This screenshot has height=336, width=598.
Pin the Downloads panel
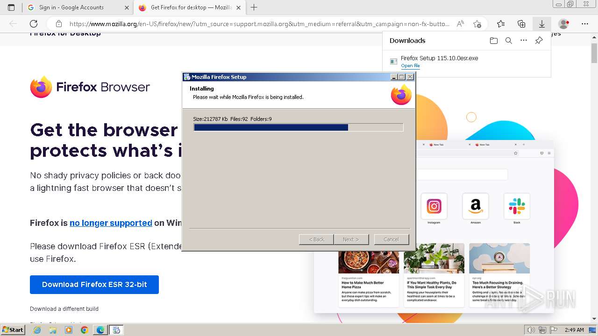coord(539,41)
